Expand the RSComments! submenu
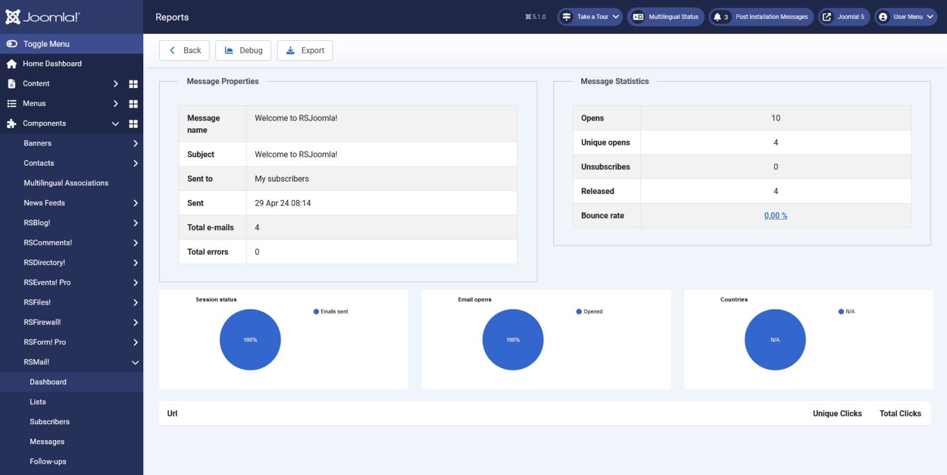 (136, 243)
